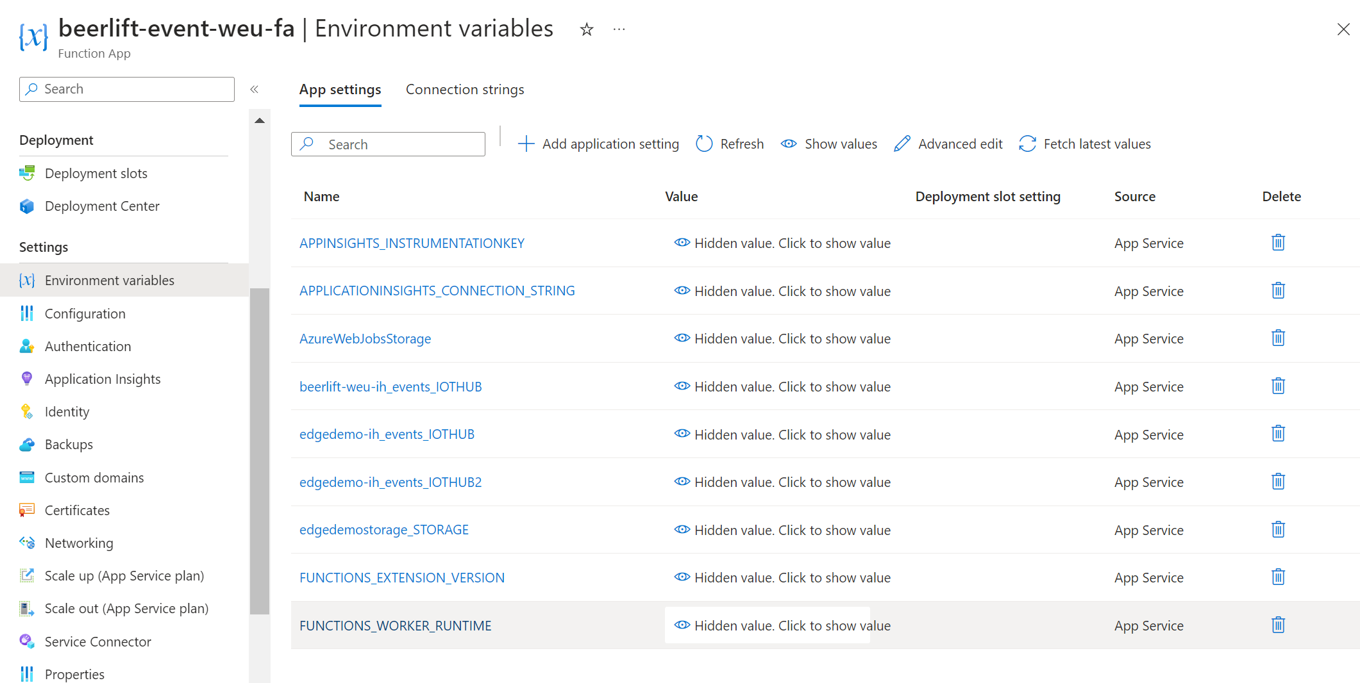Open the APPINSIGHTS_INSTRUMENTATIONKEY setting
Screen dimensions: 1360x683
(412, 243)
